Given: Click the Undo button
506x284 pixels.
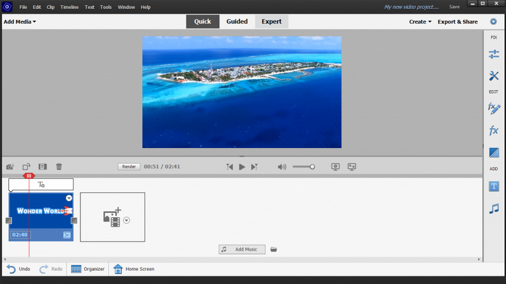Looking at the screenshot, I should (18, 269).
